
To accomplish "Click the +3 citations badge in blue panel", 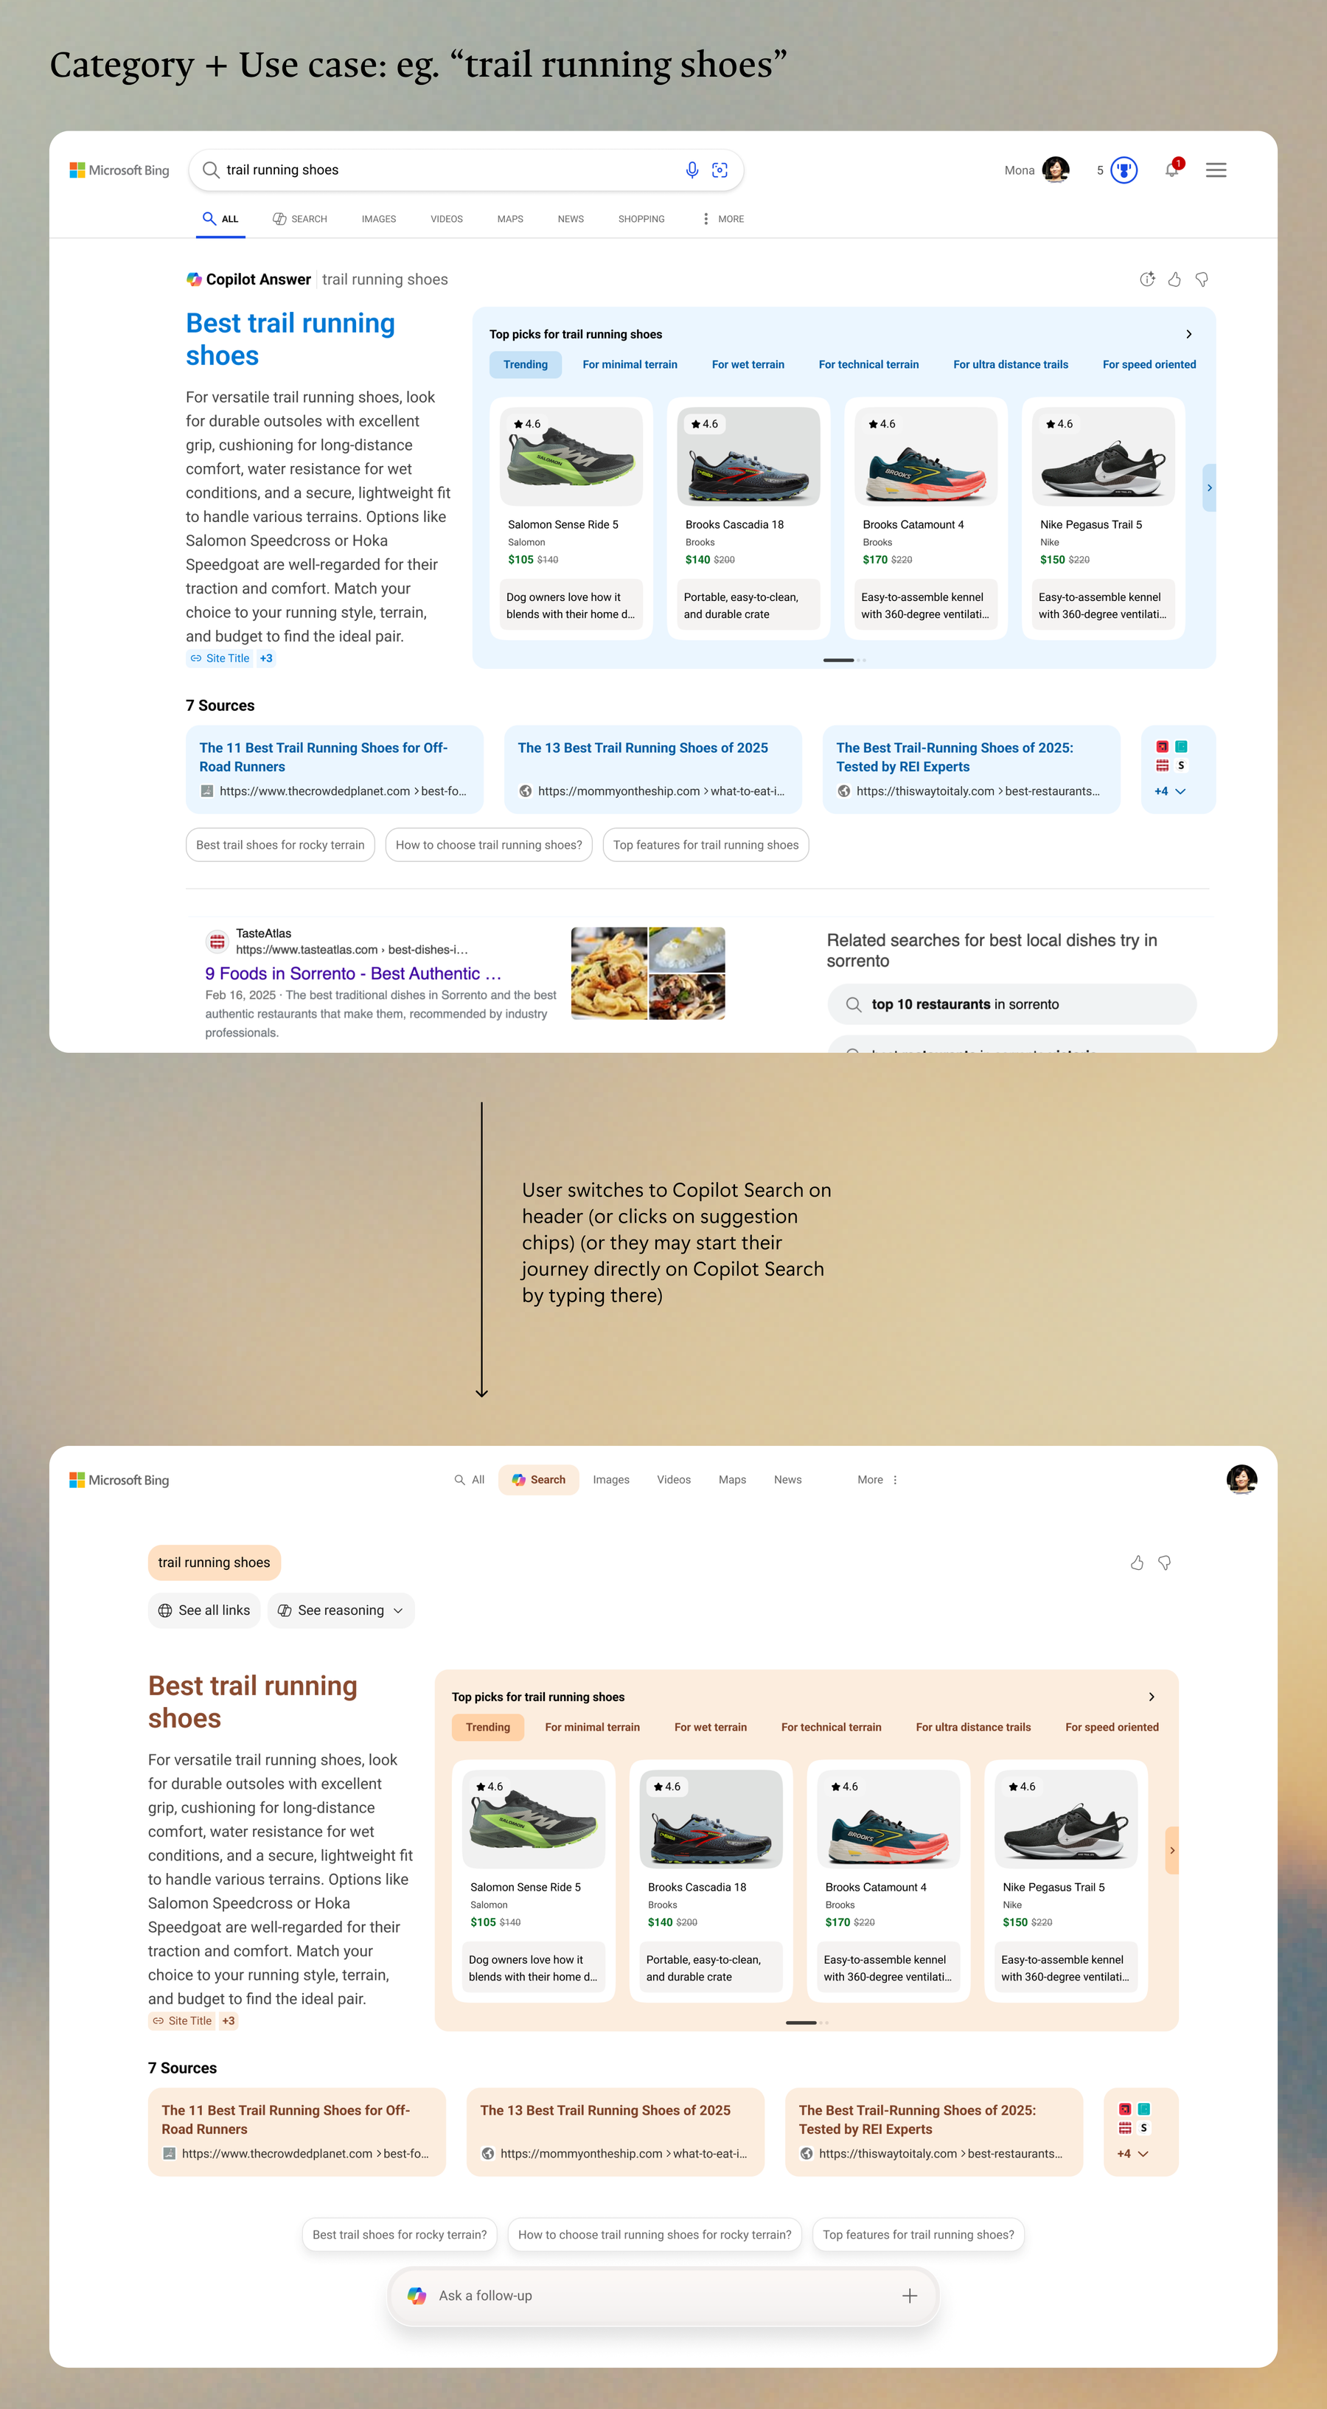I will 267,658.
